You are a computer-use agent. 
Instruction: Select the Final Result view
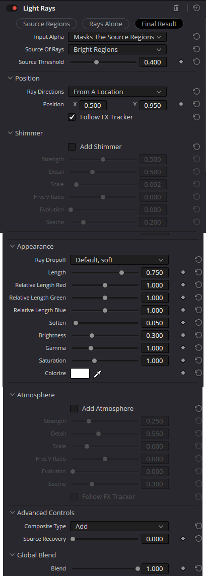coord(159,24)
